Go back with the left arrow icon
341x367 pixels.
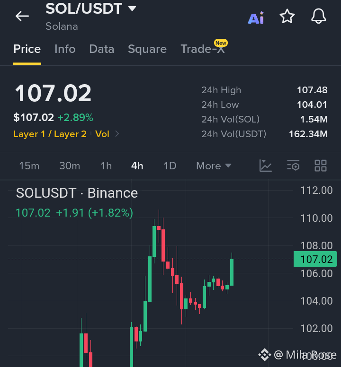pyautogui.click(x=22, y=16)
